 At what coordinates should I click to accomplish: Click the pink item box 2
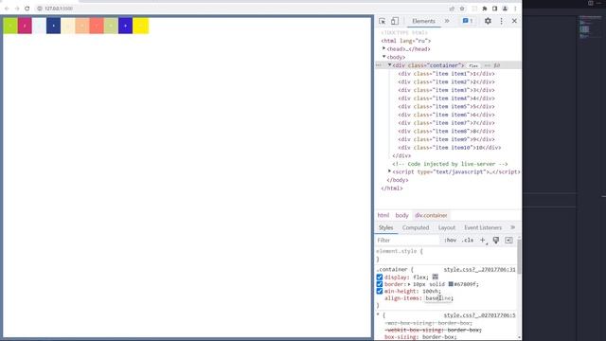25,26
